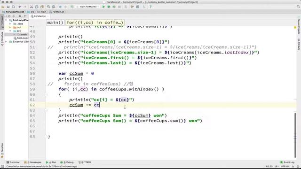Paste from clipboard using toolbar icon

[x=42, y=7]
